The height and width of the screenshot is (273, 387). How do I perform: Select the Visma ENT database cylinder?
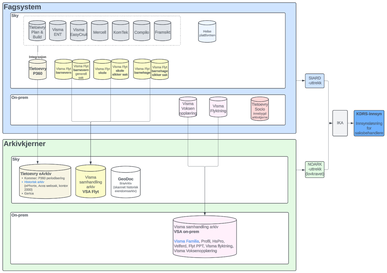point(58,31)
